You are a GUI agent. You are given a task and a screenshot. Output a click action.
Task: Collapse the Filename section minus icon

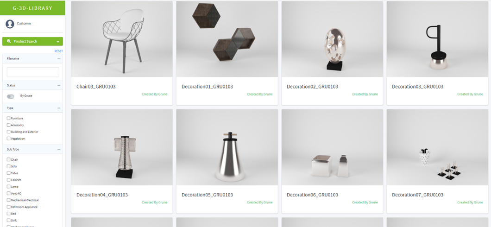tap(59, 58)
